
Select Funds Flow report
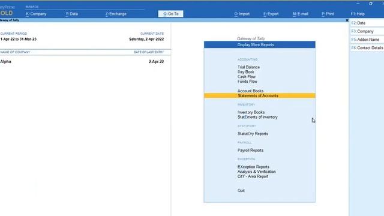(x=247, y=82)
